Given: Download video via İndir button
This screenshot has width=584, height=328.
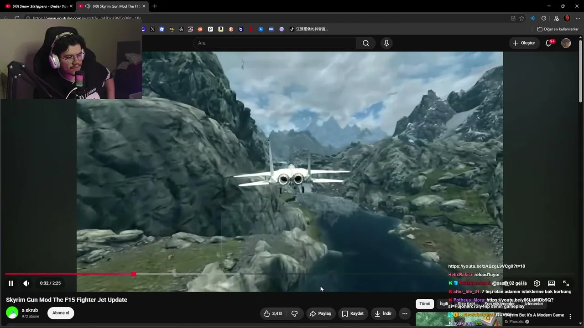Looking at the screenshot, I should (383, 313).
